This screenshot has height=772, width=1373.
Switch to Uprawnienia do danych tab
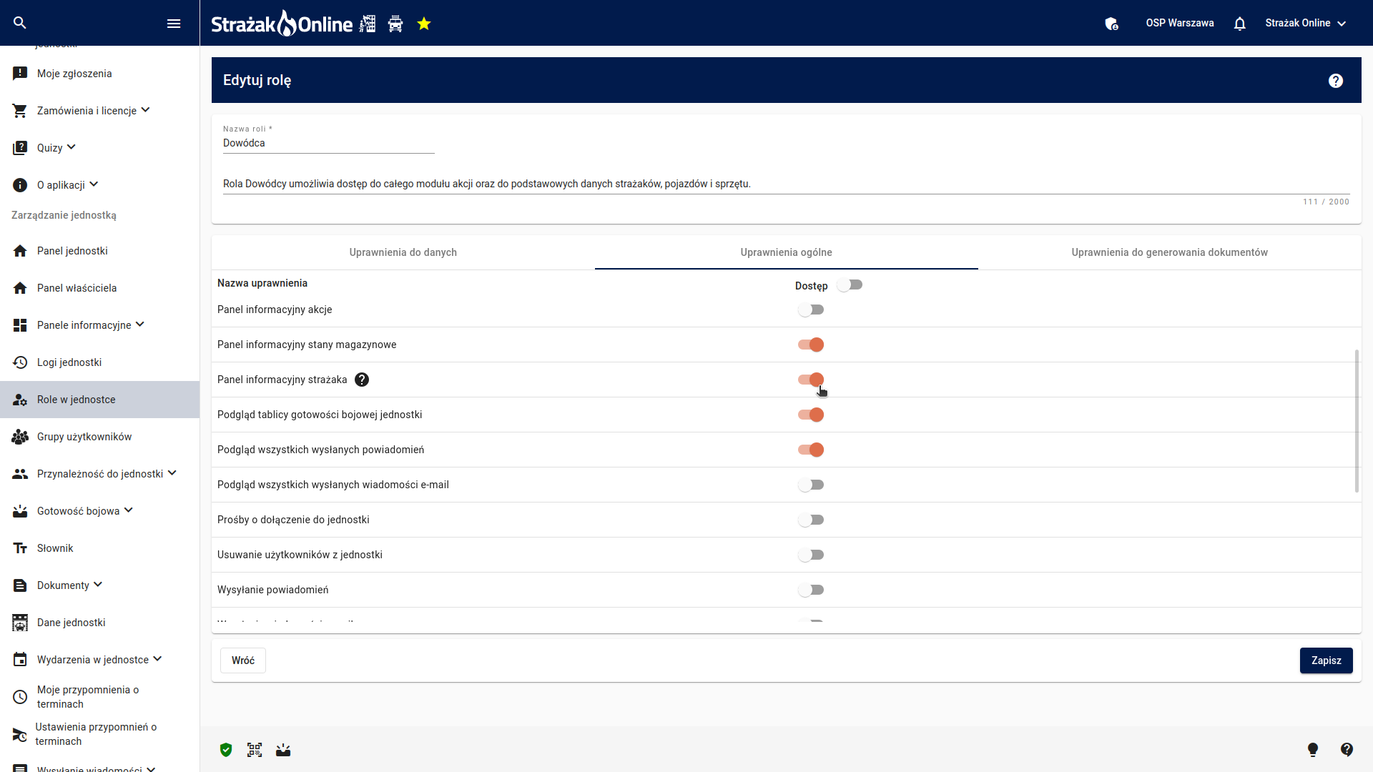[x=403, y=252]
